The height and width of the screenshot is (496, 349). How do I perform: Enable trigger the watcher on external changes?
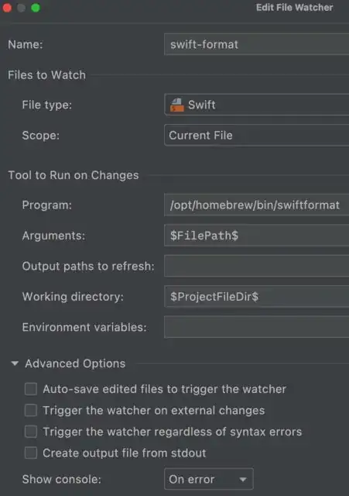point(31,410)
